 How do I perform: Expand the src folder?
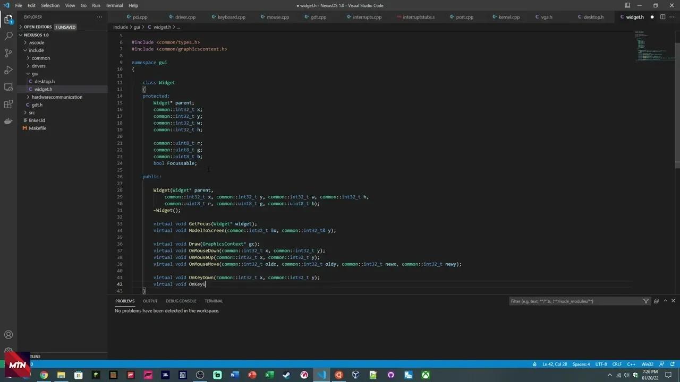coord(31,112)
